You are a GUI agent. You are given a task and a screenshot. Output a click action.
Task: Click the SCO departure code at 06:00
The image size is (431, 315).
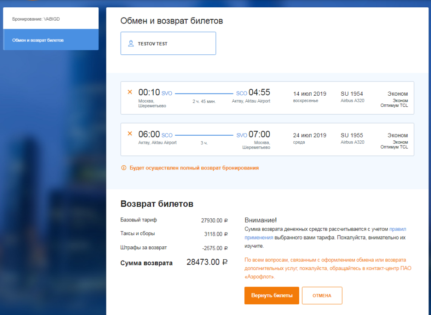[167, 135]
